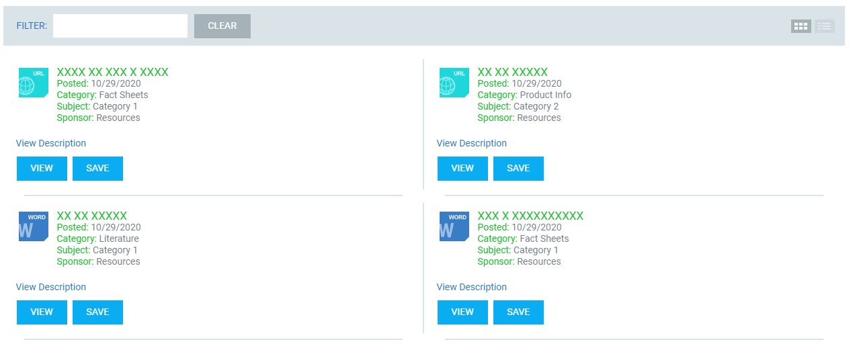Switch to grid view icon
Viewport: 857px width, 346px height.
click(801, 26)
